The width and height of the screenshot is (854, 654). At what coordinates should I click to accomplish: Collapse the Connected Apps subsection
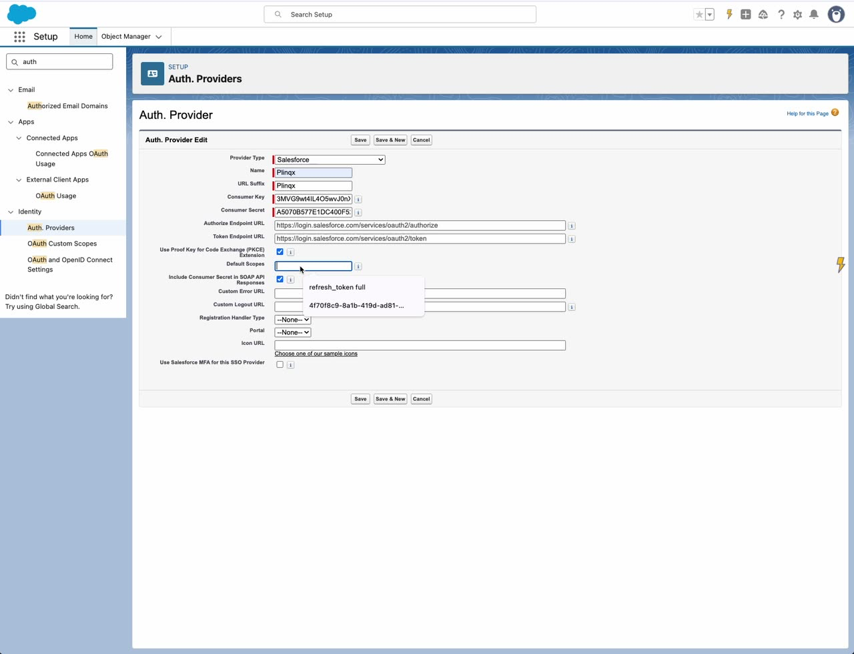point(19,138)
